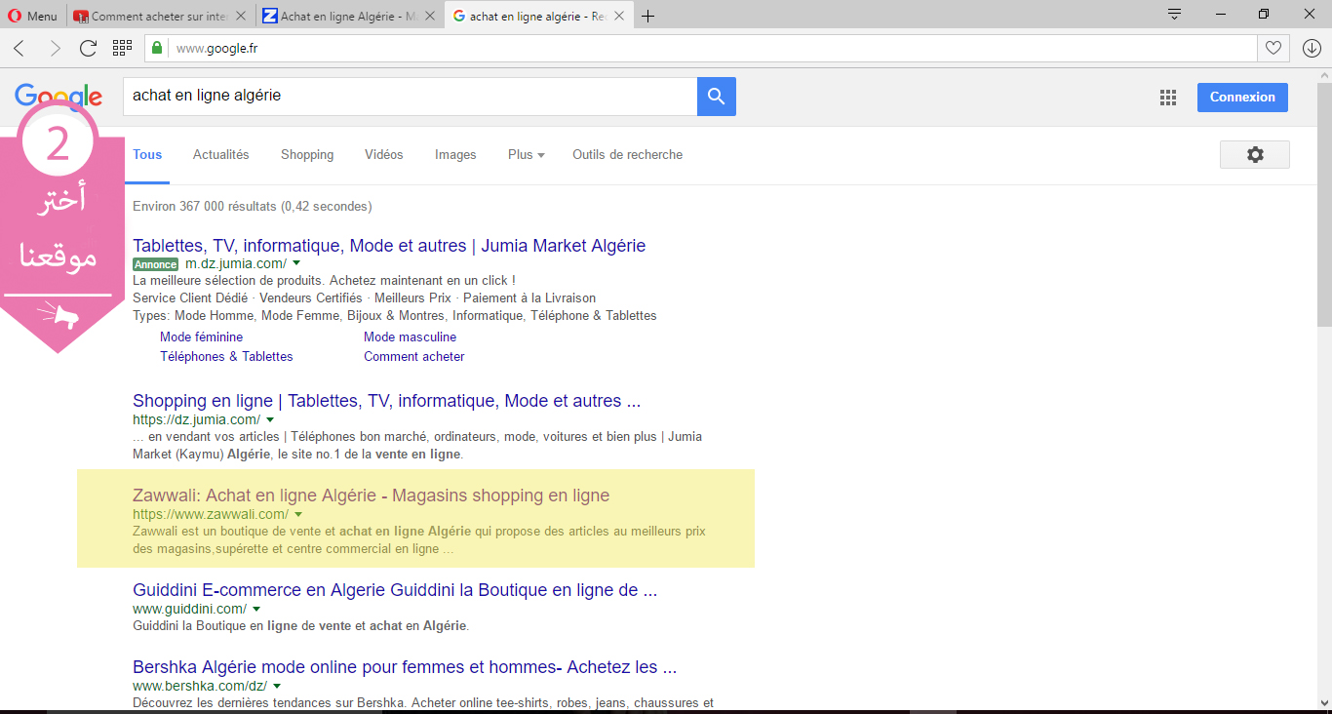Screen dimensions: 1332x714
Task: Restore down the Opera window
Action: tap(1264, 14)
